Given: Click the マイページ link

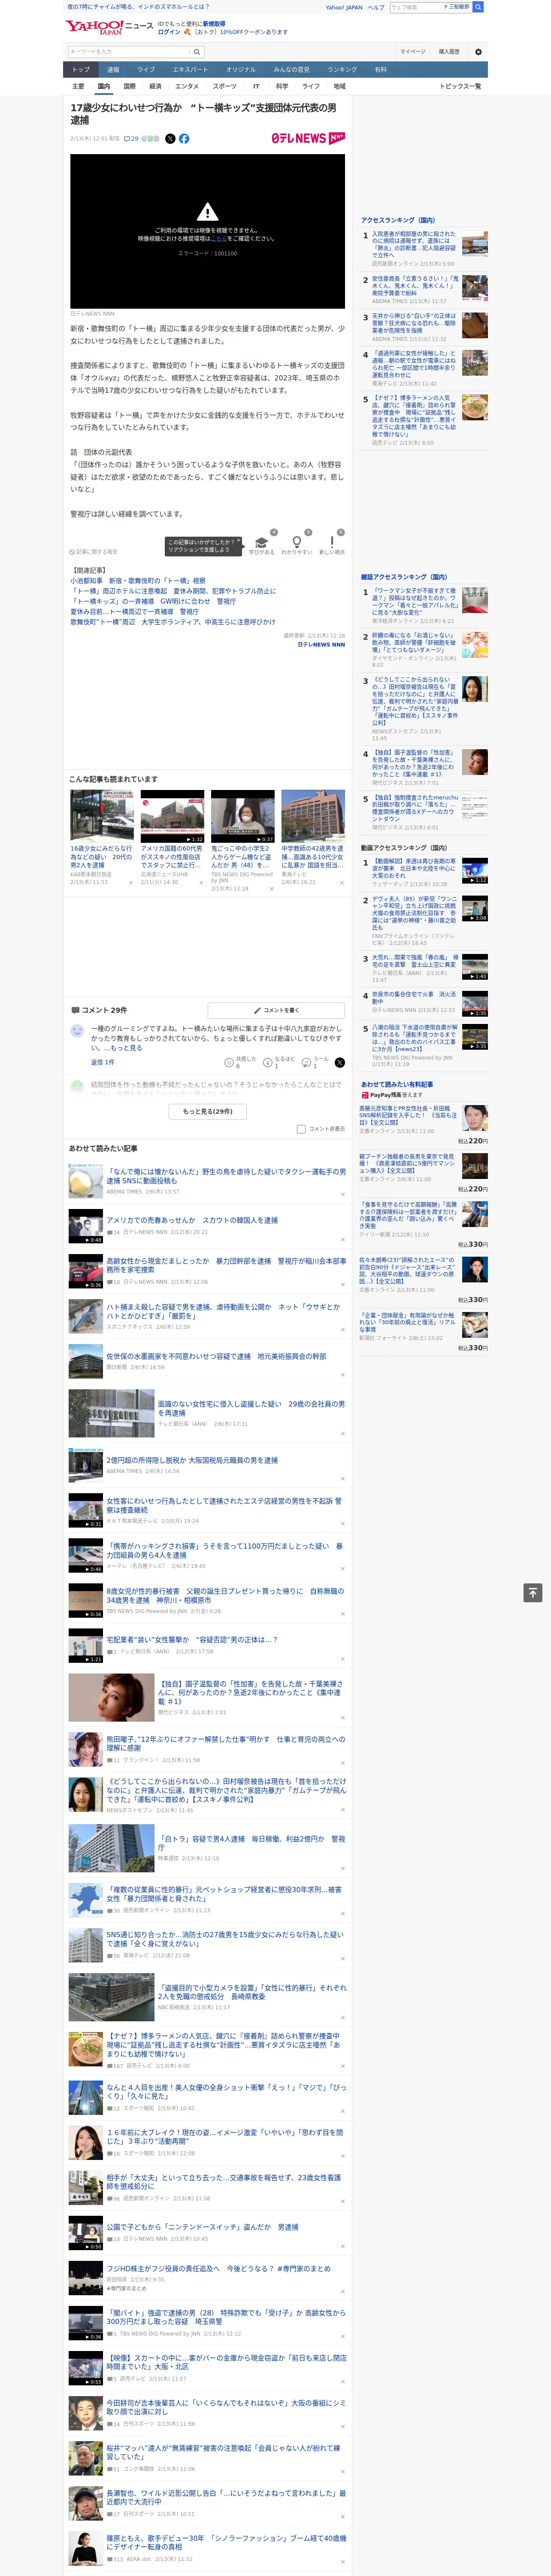Looking at the screenshot, I should pos(413,52).
